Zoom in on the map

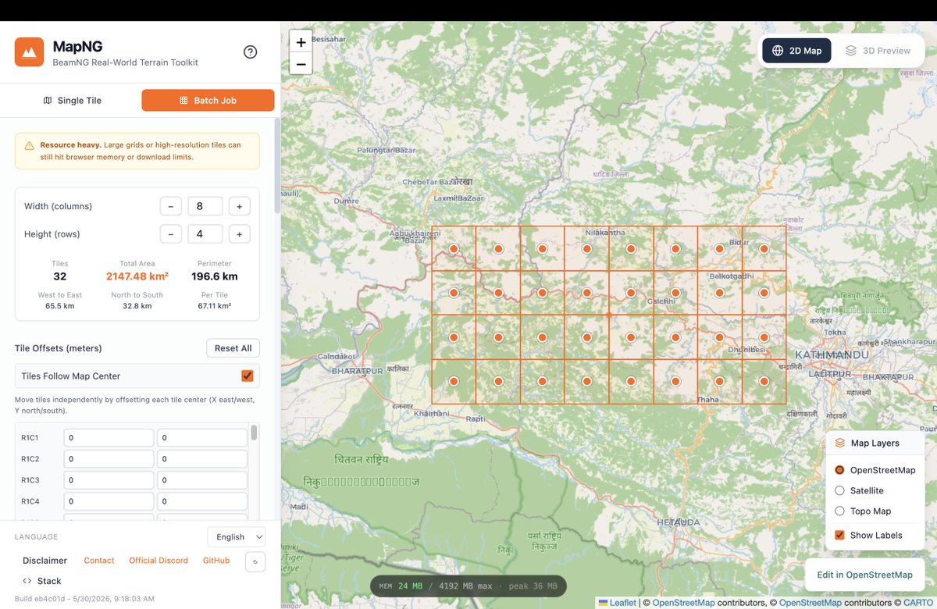click(x=301, y=42)
